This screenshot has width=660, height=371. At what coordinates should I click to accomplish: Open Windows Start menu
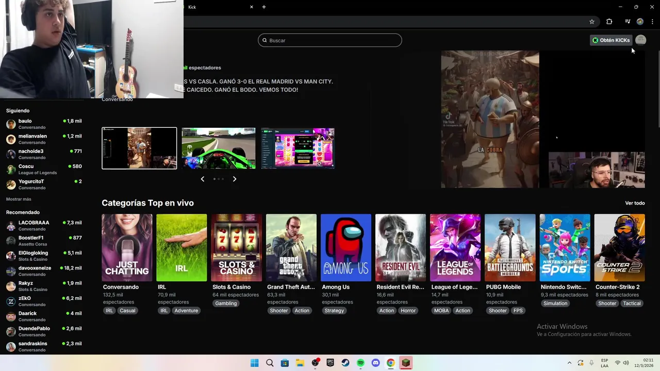pos(254,363)
